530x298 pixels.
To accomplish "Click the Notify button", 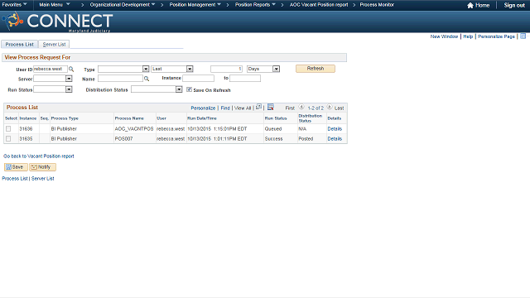I will [42, 167].
